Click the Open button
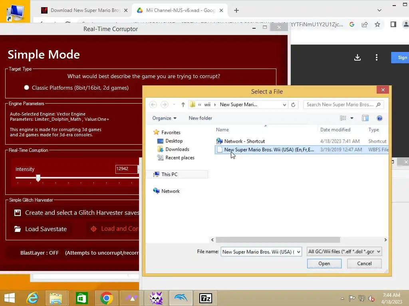Viewport: 409px width, 306px height. coord(324,264)
